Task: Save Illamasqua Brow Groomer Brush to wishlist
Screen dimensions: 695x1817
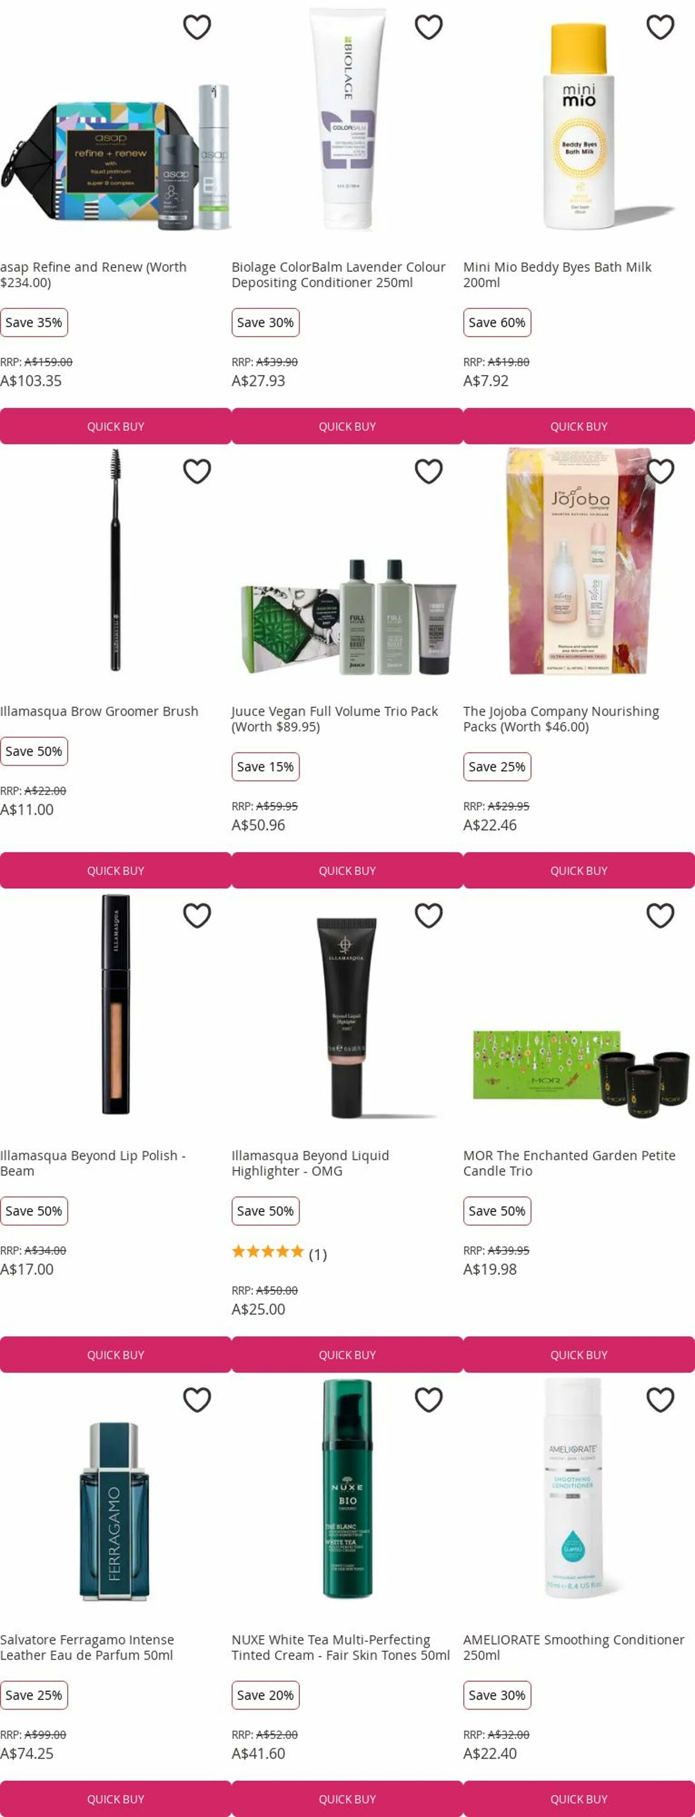Action: [197, 471]
